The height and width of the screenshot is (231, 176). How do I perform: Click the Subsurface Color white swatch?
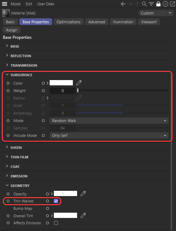pyautogui.click(x=61, y=83)
